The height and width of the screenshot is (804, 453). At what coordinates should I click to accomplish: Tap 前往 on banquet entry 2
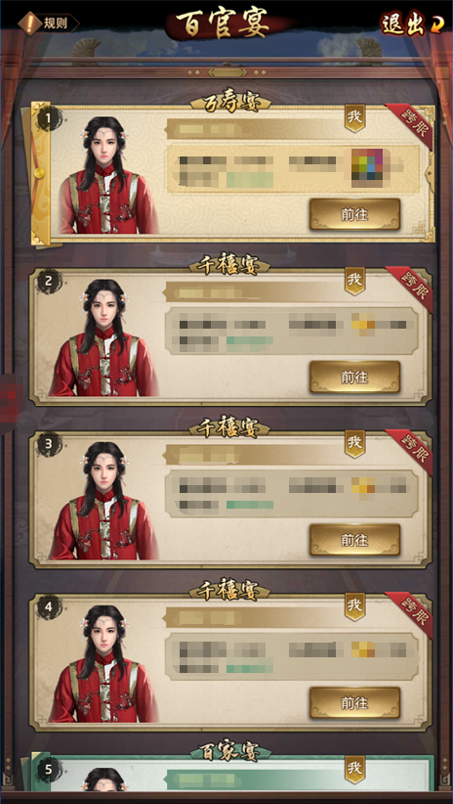[x=354, y=377]
